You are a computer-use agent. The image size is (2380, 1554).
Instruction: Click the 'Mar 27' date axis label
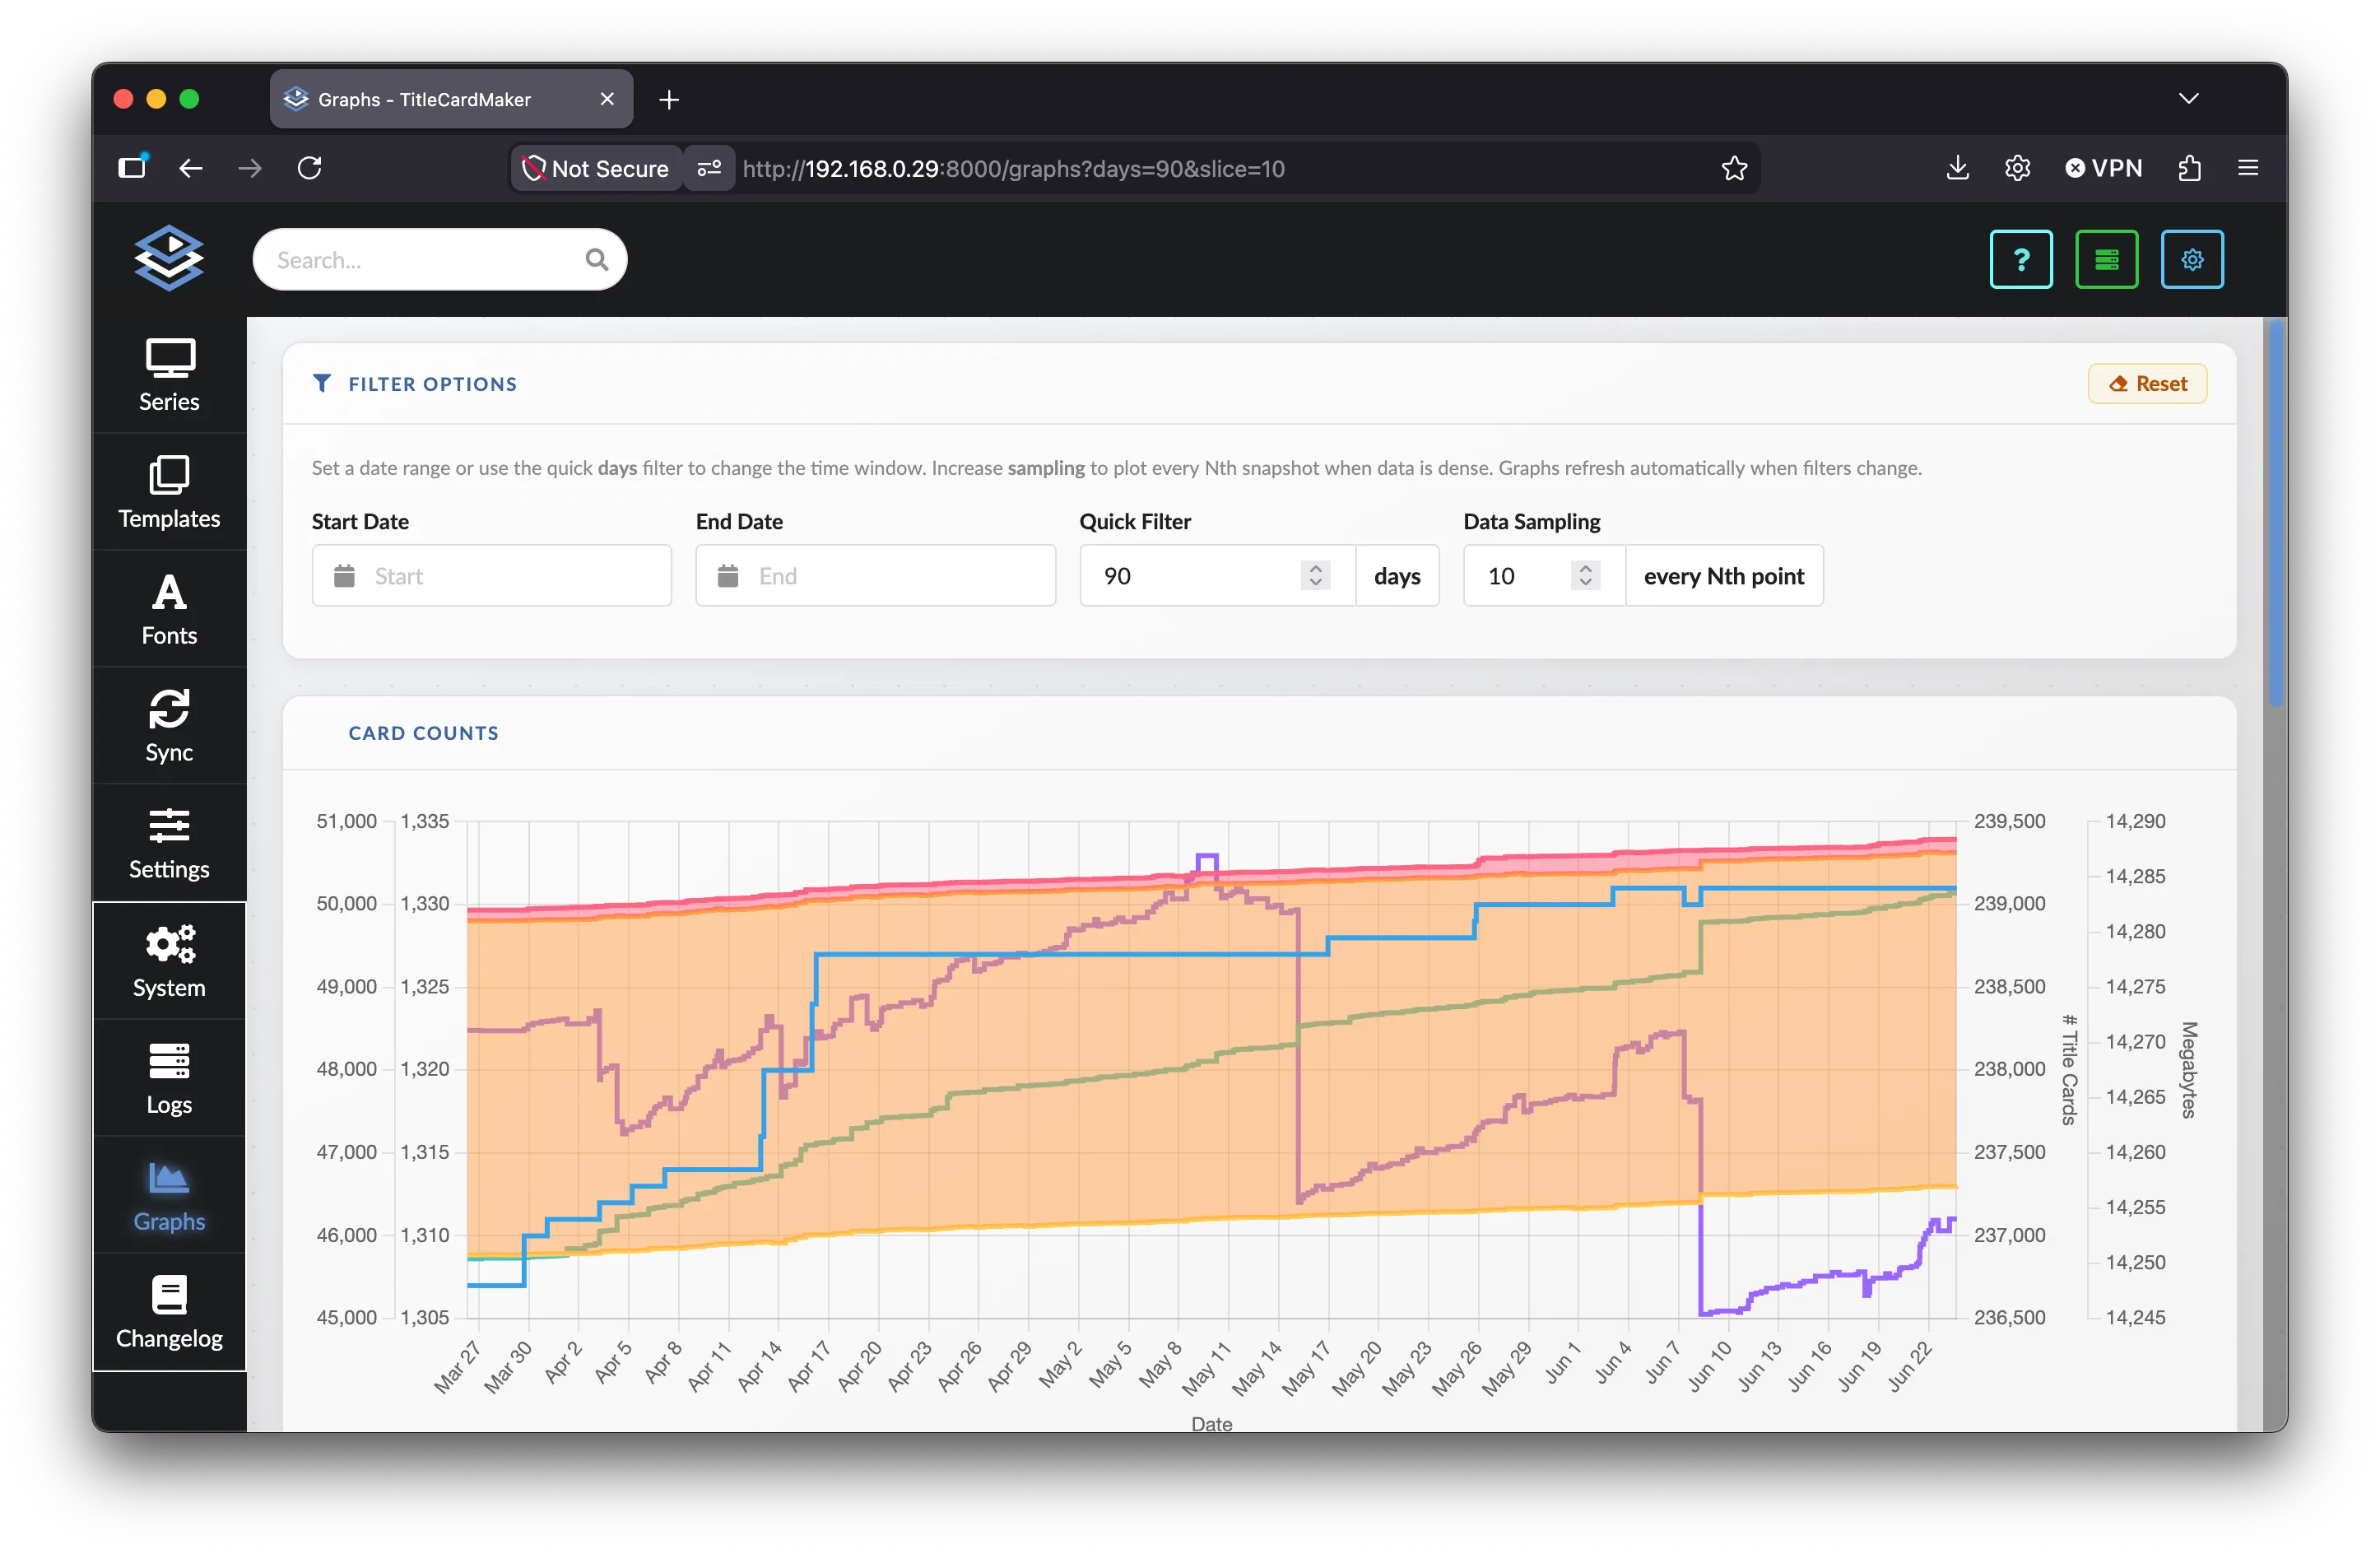(457, 1367)
